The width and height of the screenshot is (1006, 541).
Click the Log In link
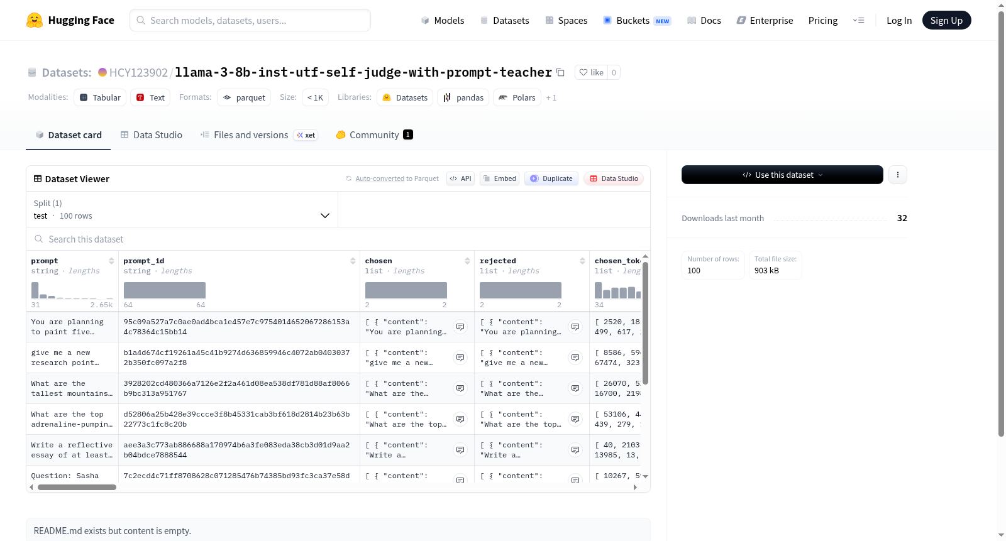tap(899, 20)
